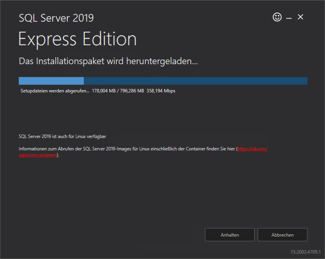
Task: Click the 'SQL Server 2019' title text
Action: (56, 18)
